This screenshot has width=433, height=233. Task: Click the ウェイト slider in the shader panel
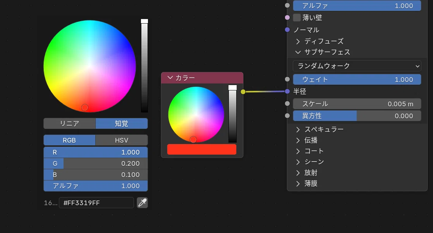click(x=357, y=79)
